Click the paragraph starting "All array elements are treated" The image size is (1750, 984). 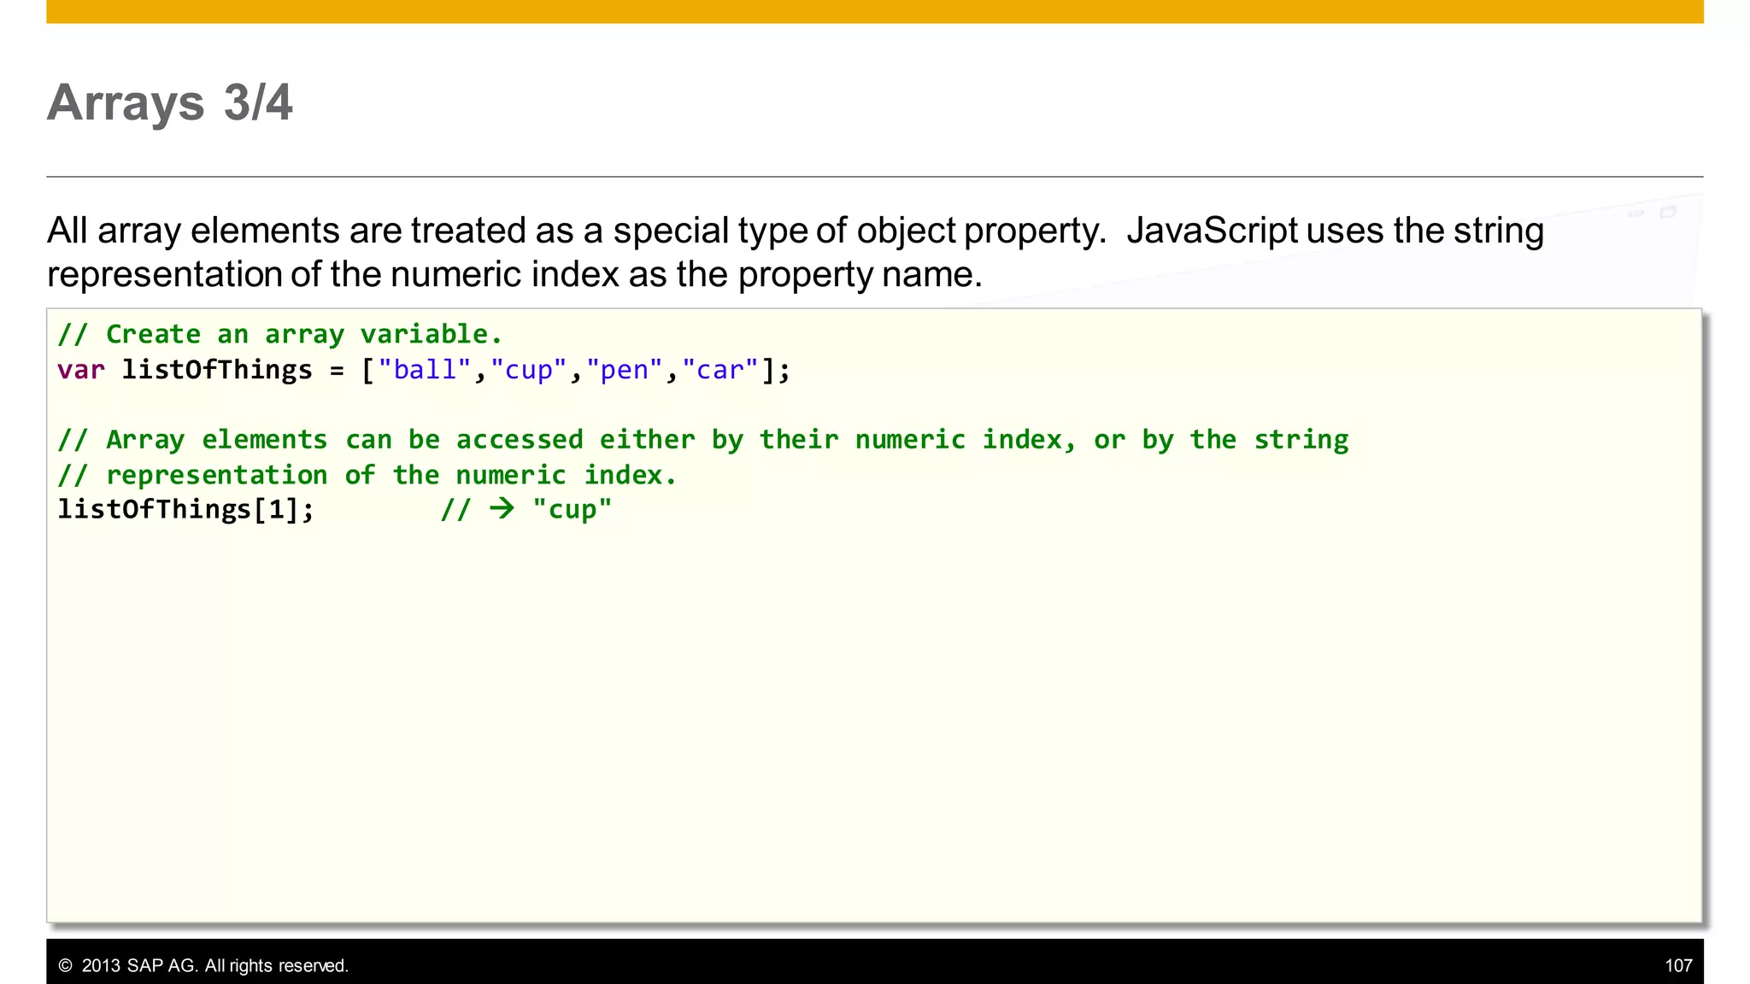pos(796,252)
